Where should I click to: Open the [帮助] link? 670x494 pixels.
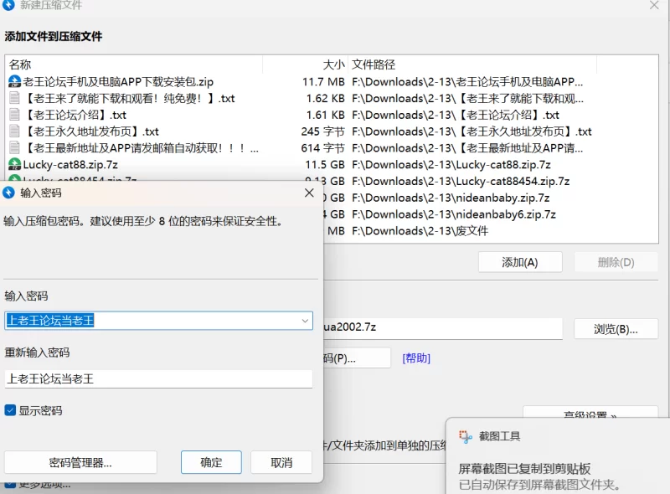(x=416, y=358)
